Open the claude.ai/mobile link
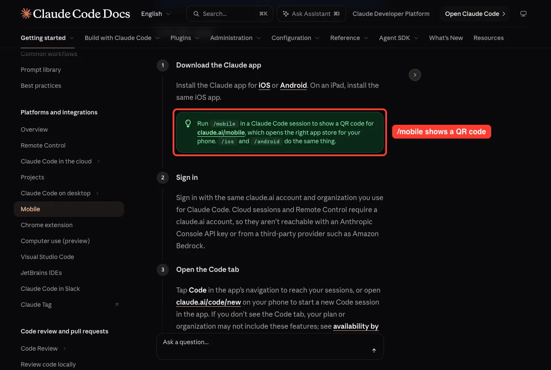This screenshot has width=551, height=370. tap(221, 133)
